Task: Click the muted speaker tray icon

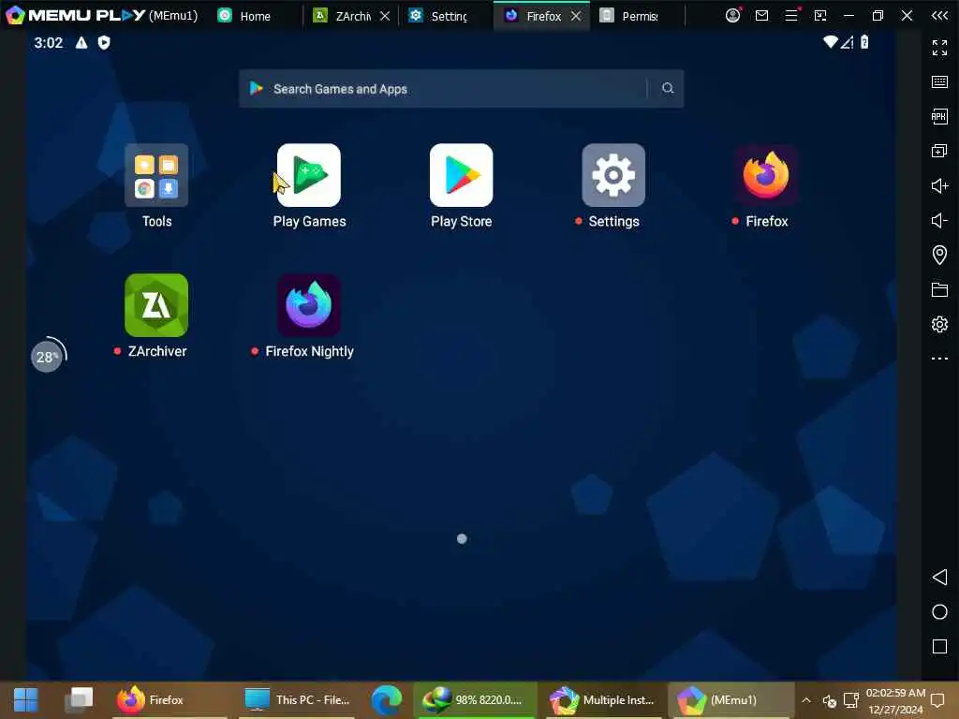Action: pyautogui.click(x=829, y=700)
